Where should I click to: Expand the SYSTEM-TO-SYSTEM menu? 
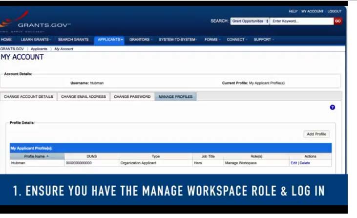coord(178,40)
